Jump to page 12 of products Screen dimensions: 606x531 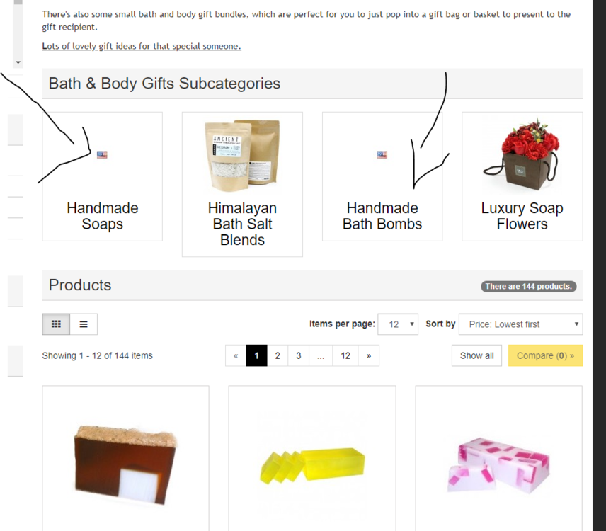tap(345, 355)
